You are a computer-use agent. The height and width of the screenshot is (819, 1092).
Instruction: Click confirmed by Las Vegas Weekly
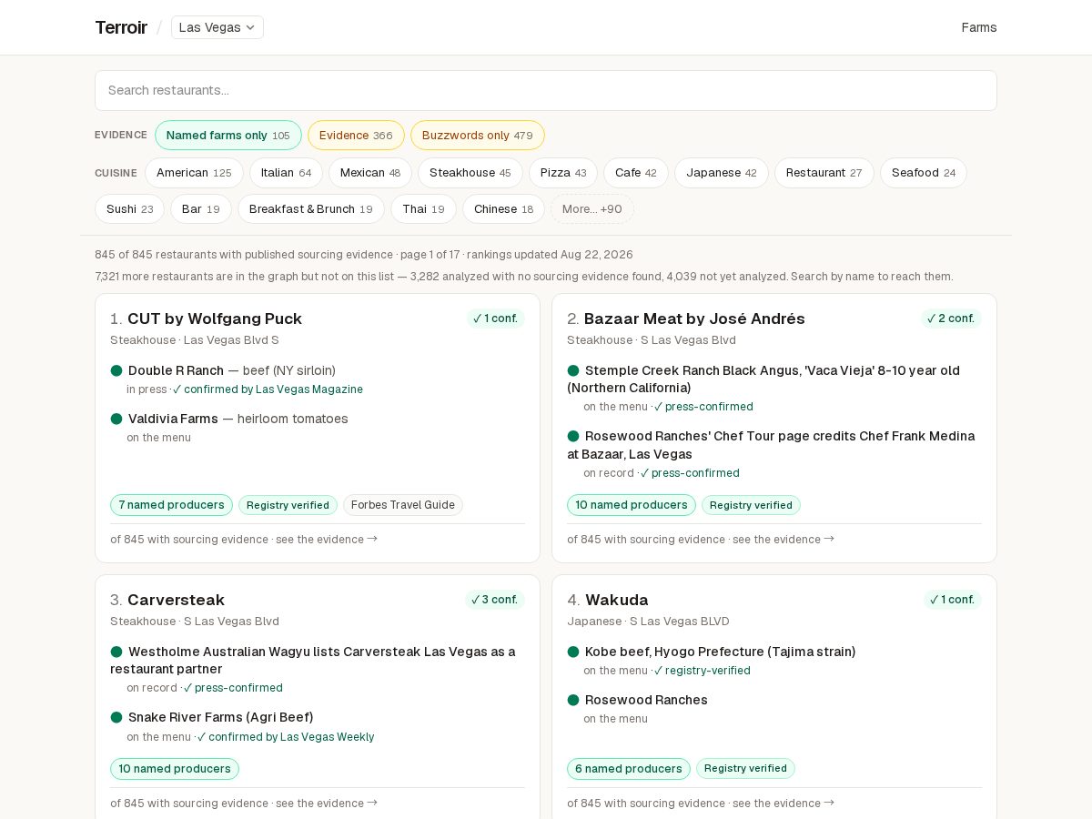286,737
